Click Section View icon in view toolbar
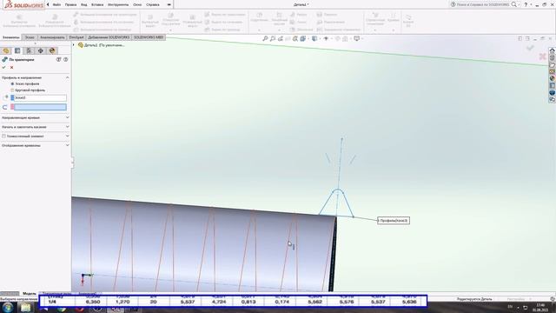 point(288,38)
